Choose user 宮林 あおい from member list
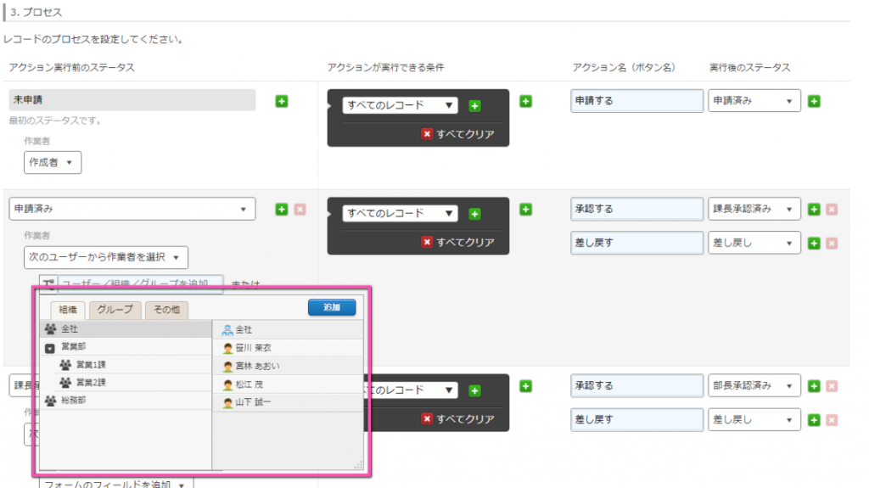The image size is (869, 488). [x=289, y=366]
